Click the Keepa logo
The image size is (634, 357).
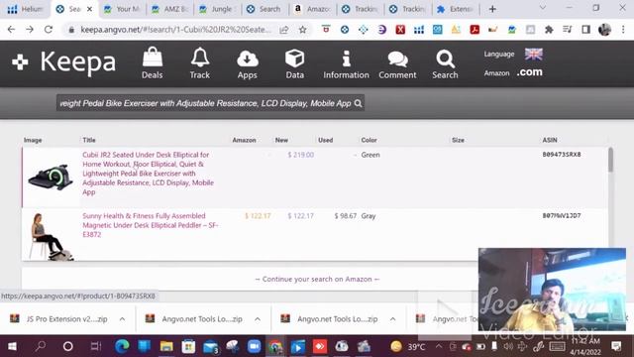pos(63,61)
